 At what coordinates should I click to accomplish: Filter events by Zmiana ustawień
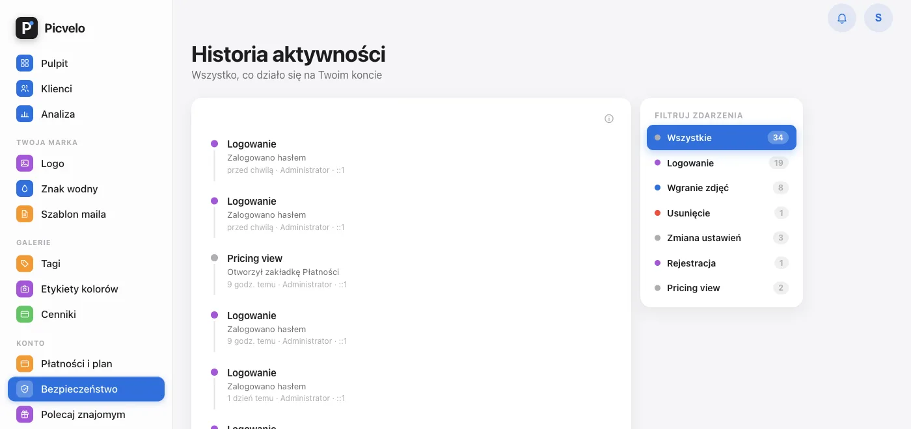[722, 238]
